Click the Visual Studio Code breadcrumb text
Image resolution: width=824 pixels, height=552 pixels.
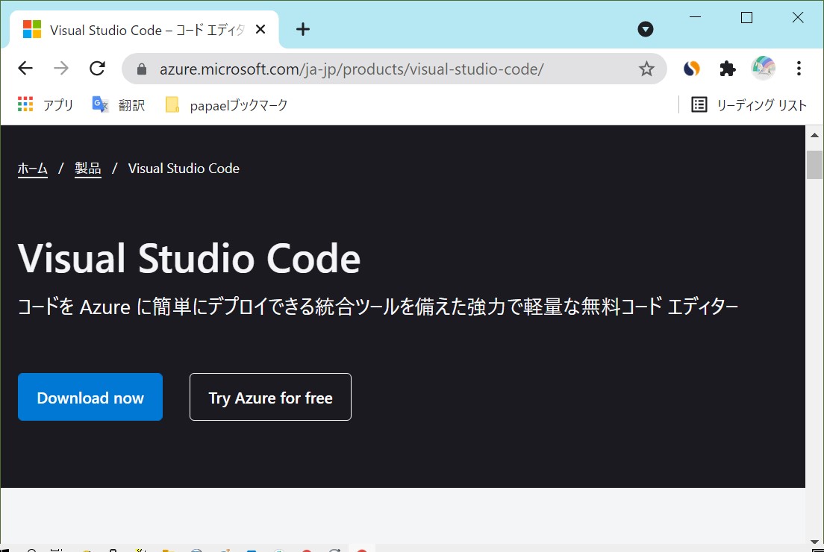(184, 169)
